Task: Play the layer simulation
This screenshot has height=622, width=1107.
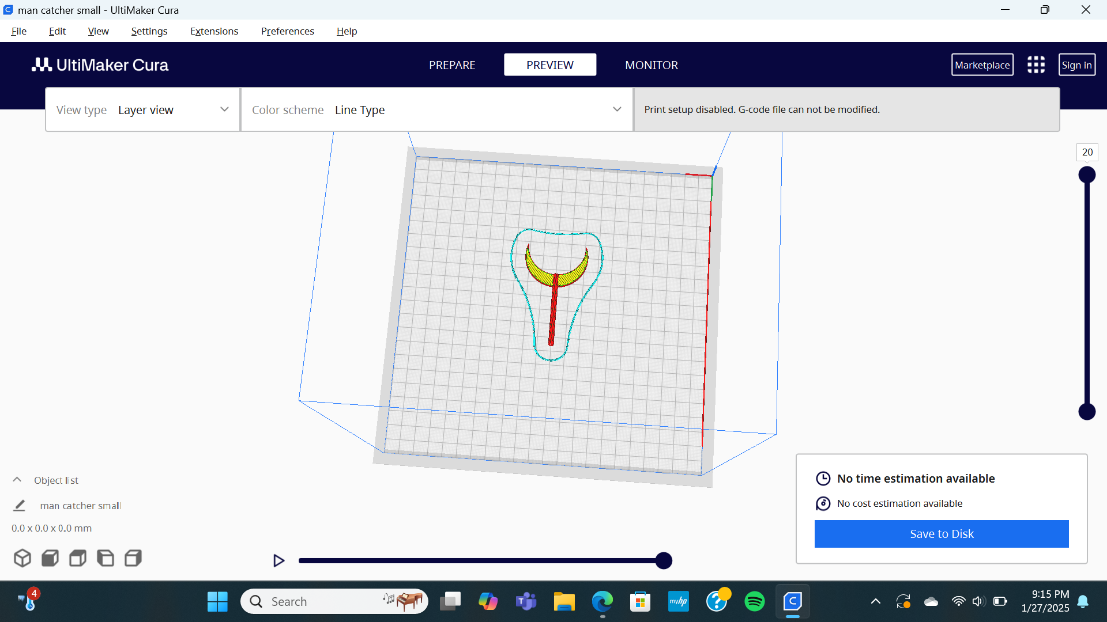Action: tap(279, 560)
